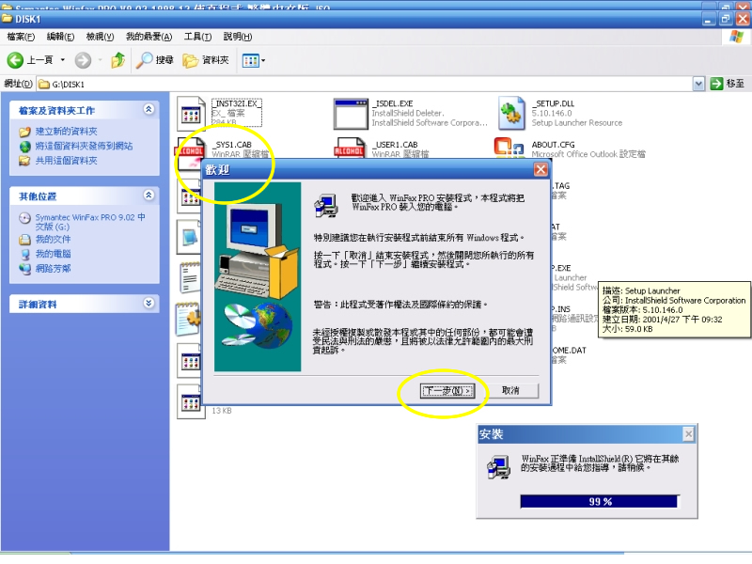Open the 編輯(E) menu
752x564 pixels.
pos(60,37)
